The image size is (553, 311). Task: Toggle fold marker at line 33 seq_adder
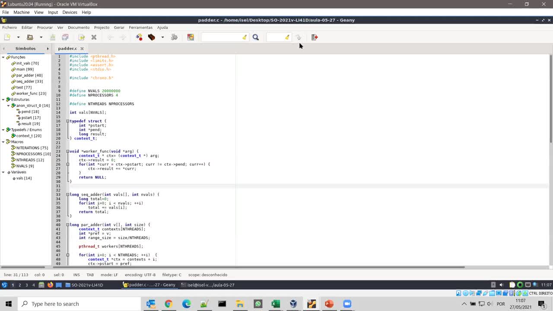coord(68,194)
